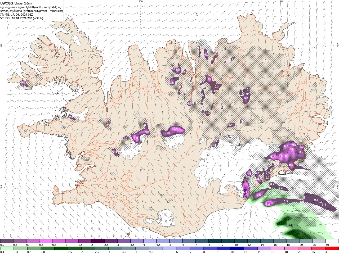Pick the bright pink snow swatch 0.5–0.8
The height and width of the screenshot is (254, 339).
[46, 241]
